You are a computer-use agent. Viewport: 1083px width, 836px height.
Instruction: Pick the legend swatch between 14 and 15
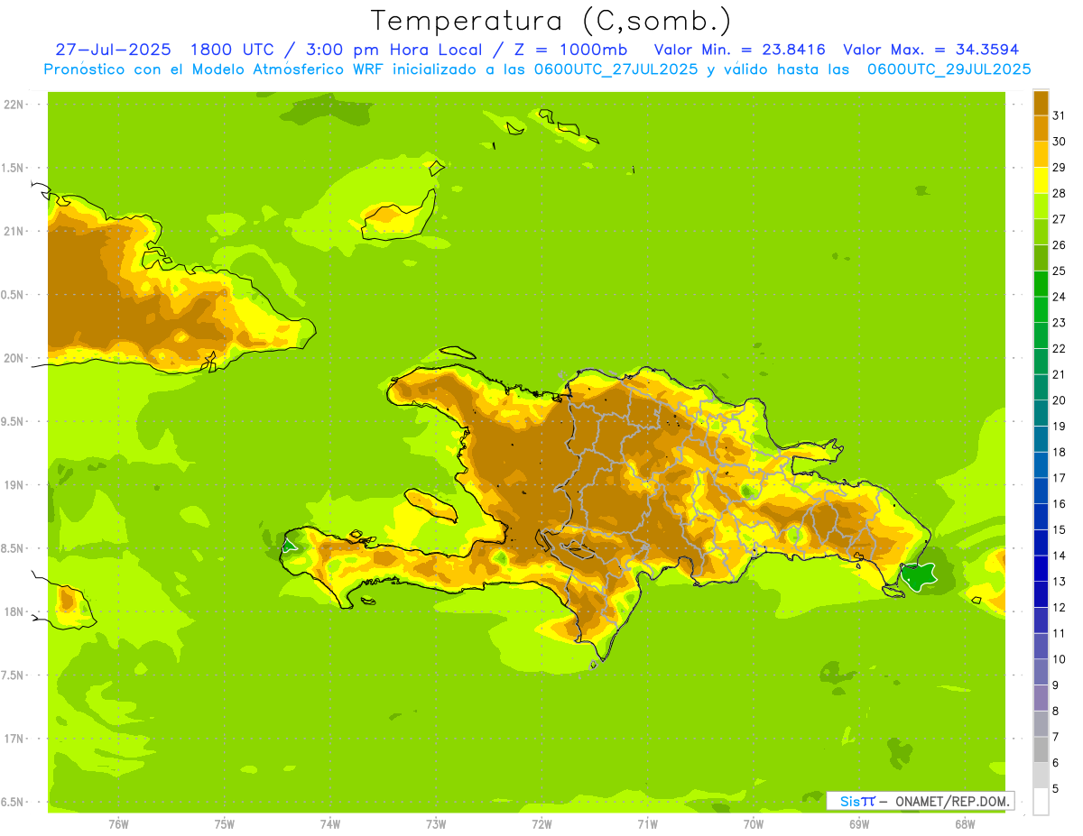tap(1041, 543)
